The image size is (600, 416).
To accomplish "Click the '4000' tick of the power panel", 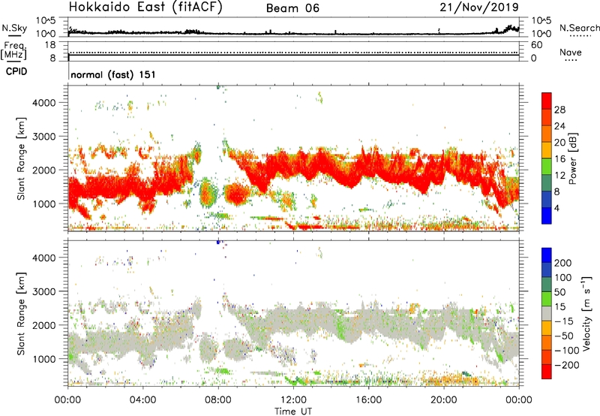I will (44, 103).
